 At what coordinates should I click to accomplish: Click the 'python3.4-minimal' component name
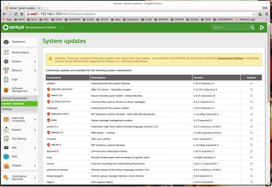57,170
